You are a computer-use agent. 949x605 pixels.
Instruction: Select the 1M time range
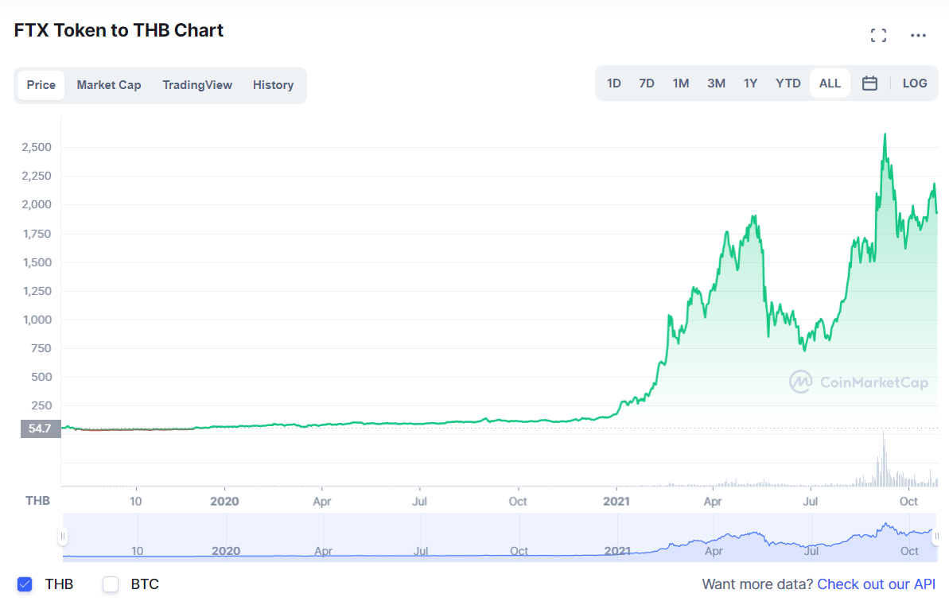pos(681,83)
